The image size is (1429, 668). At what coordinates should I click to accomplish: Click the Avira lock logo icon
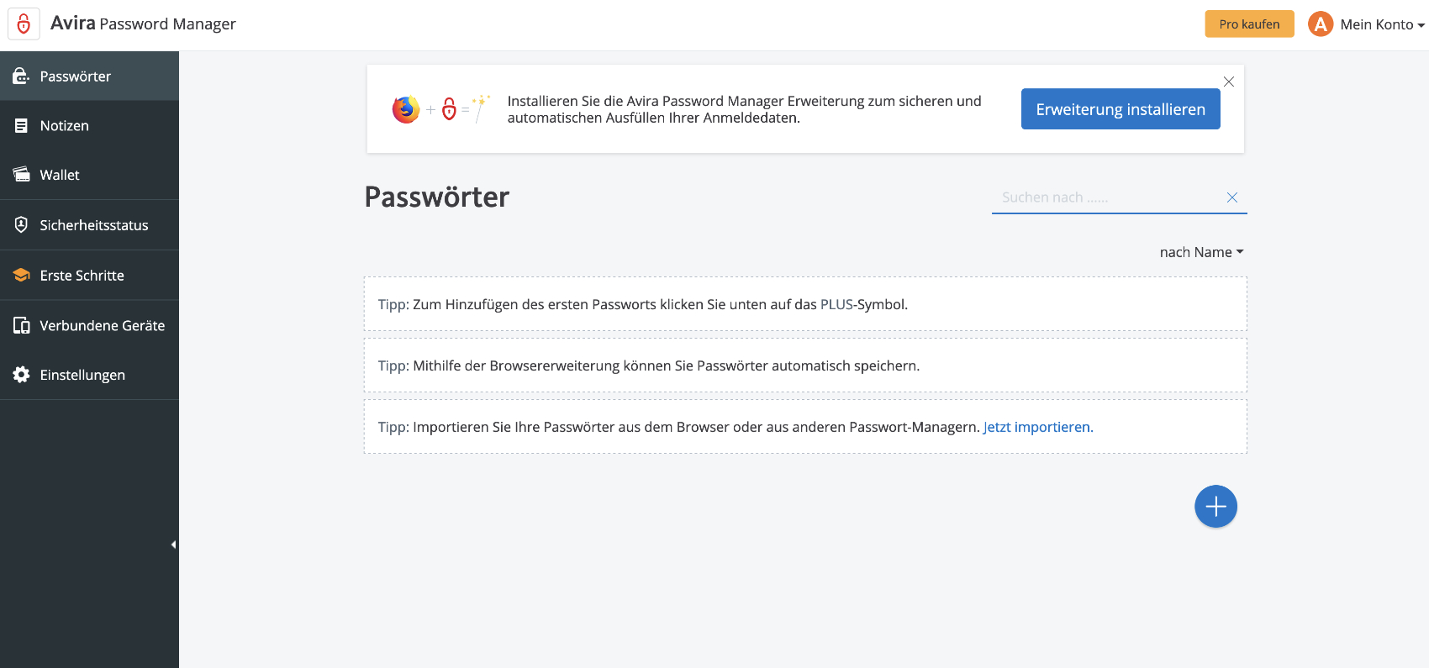coord(24,24)
